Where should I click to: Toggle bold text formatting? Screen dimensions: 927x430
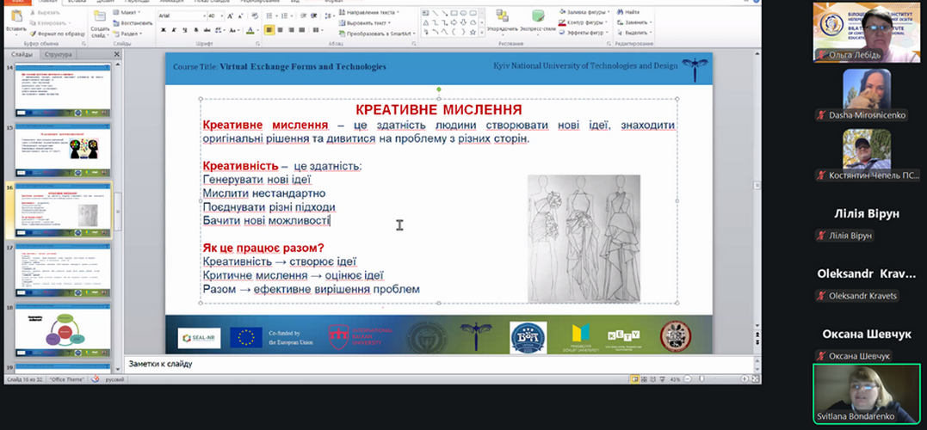162,30
